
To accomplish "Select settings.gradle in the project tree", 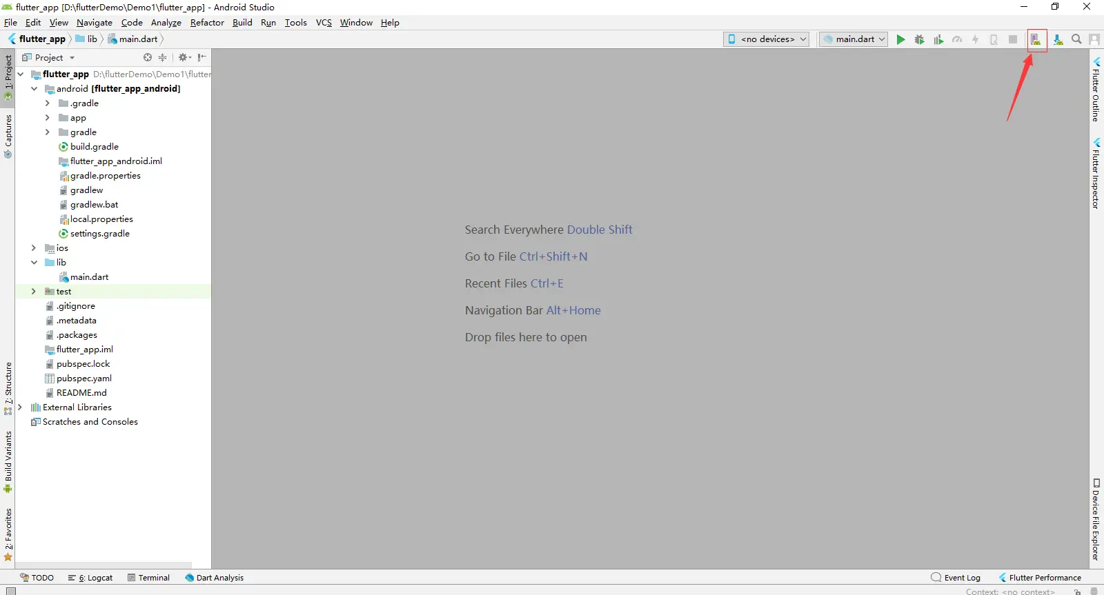I will pyautogui.click(x=100, y=234).
